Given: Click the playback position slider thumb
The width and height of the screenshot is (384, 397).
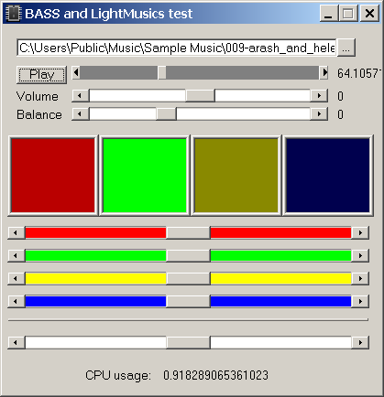Looking at the screenshot, I should [x=162, y=73].
